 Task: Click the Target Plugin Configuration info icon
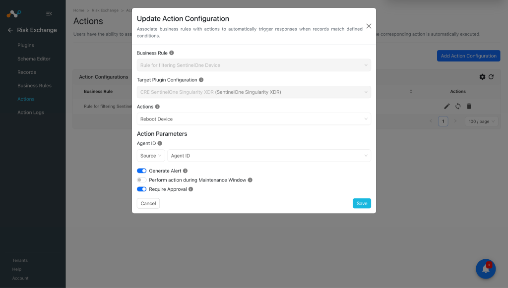click(201, 80)
